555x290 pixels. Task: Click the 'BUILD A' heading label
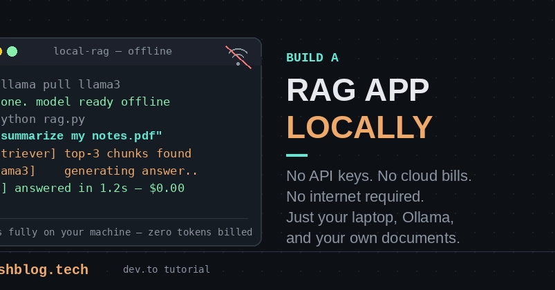click(x=312, y=57)
